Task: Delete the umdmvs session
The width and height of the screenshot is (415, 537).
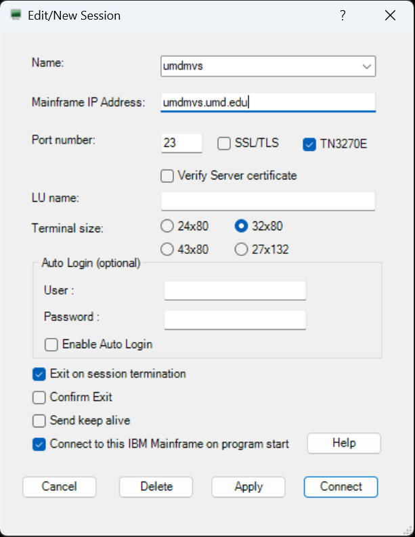Action: click(x=156, y=487)
